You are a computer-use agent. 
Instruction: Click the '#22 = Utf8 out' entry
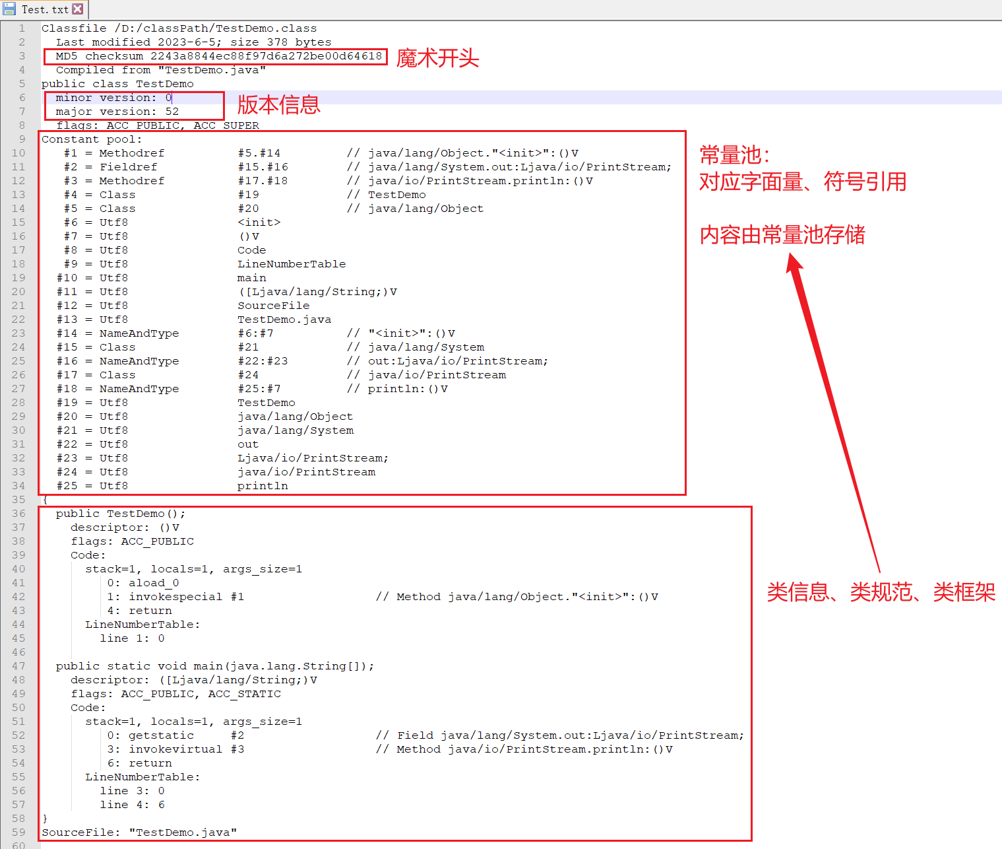click(158, 444)
